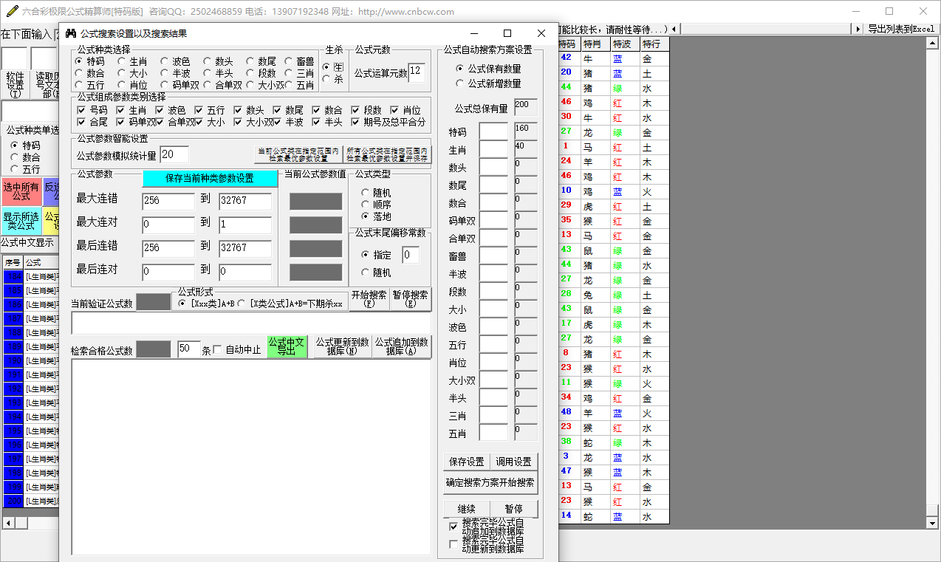Click 当前公式类在指定范围内检索最优参数设置 button

(x=298, y=154)
